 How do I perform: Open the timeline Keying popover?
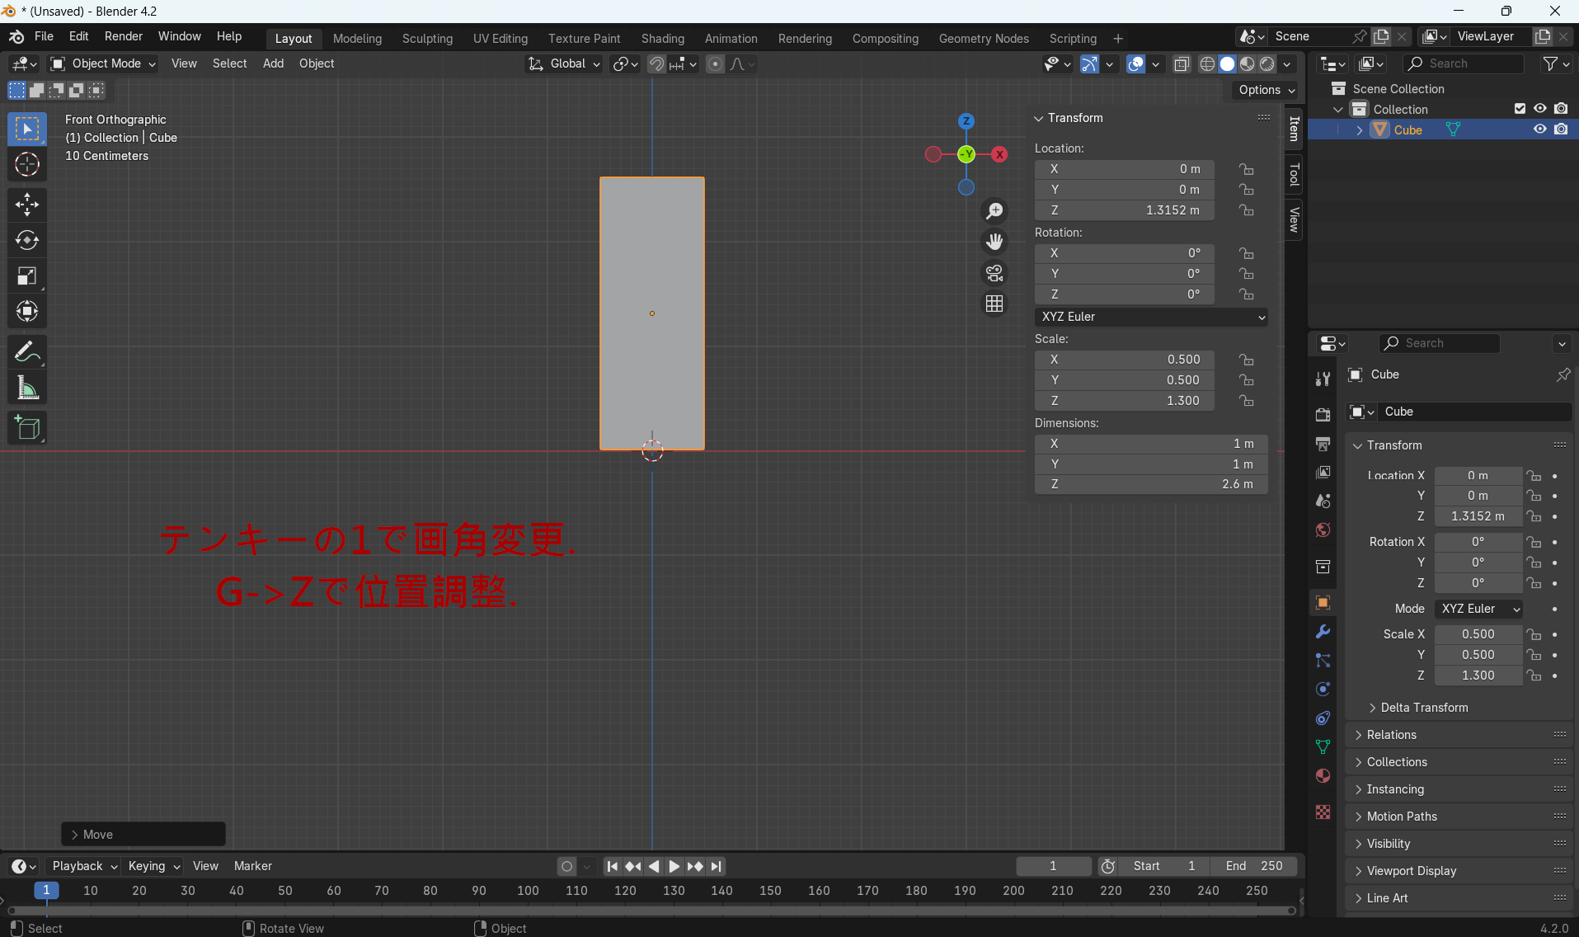click(154, 866)
